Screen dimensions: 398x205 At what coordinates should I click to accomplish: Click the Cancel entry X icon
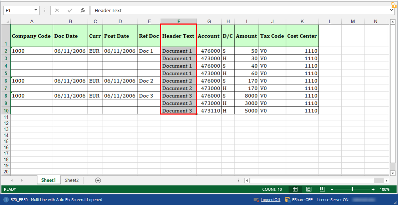coord(57,10)
